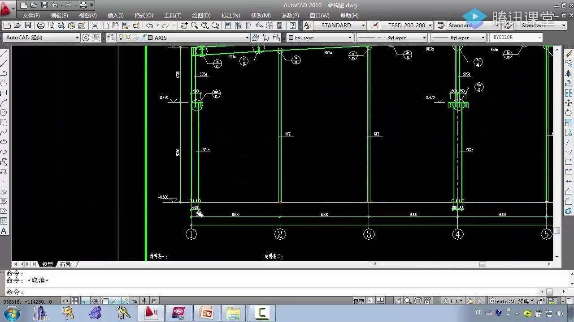Click the Cut scissors icon

click(95, 25)
